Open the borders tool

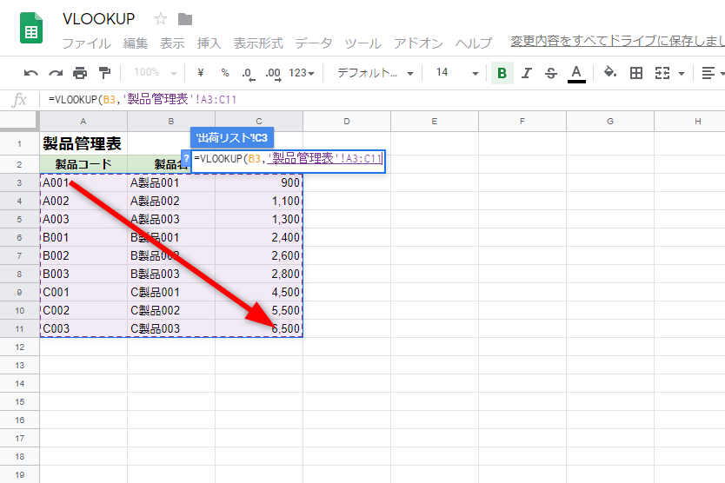[636, 73]
